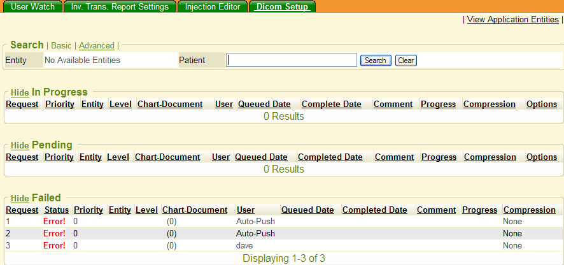Sort Pending table by Completed Date

[330, 157]
